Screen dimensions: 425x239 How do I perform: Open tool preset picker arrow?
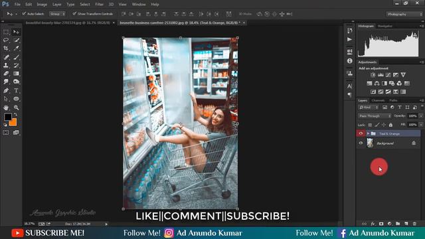[x=16, y=14]
